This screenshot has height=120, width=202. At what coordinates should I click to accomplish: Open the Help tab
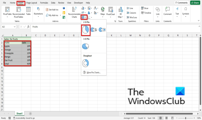point(88,3)
